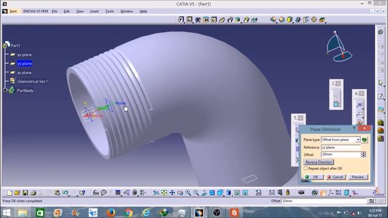Viewport: 388px width, 218px height.
Task: Click the green lock icon beside Plane type
Action: pos(364,140)
